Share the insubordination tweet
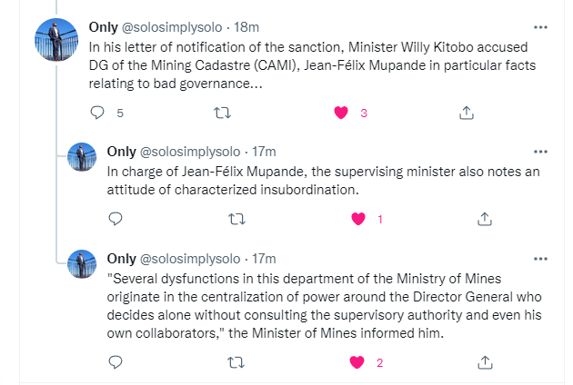573x385 pixels. [484, 219]
